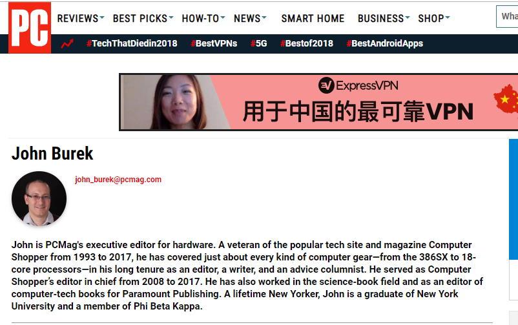Expand the Business dropdown menu

[384, 18]
